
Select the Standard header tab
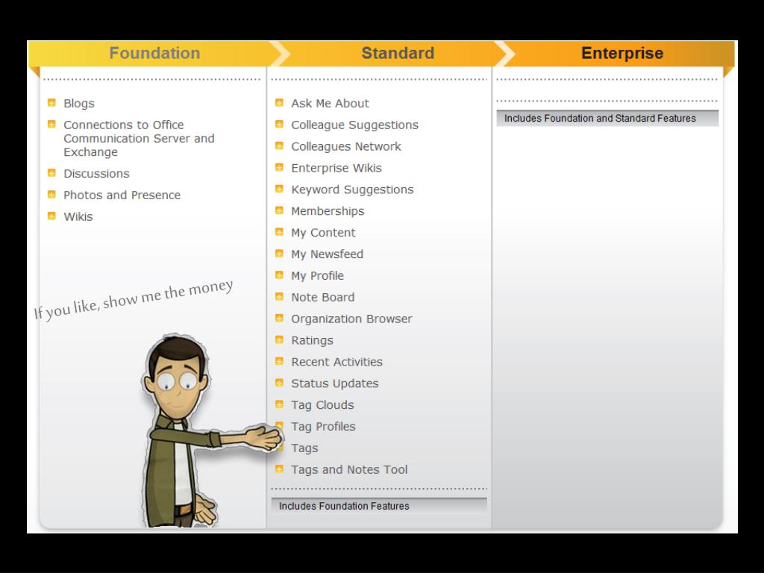pos(398,53)
